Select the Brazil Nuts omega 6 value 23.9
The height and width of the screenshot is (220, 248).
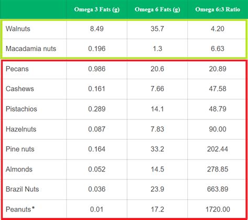[157, 189]
